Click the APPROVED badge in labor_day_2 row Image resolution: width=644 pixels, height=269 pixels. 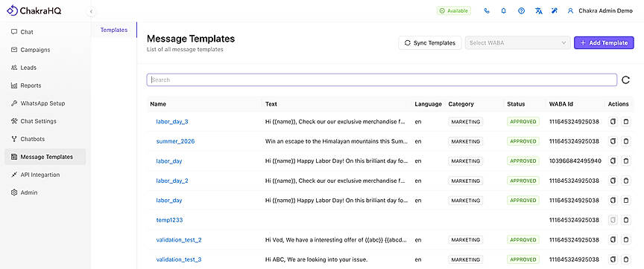(x=523, y=181)
